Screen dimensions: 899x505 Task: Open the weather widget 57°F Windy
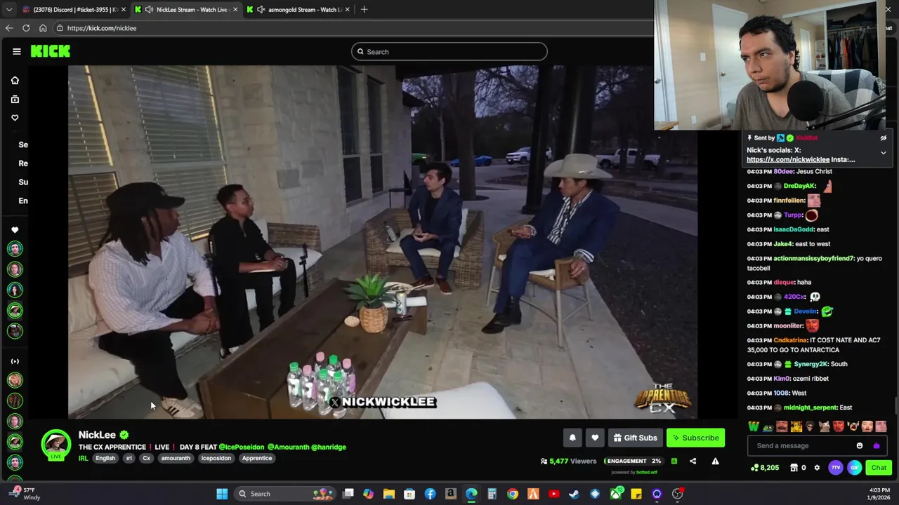(23, 494)
